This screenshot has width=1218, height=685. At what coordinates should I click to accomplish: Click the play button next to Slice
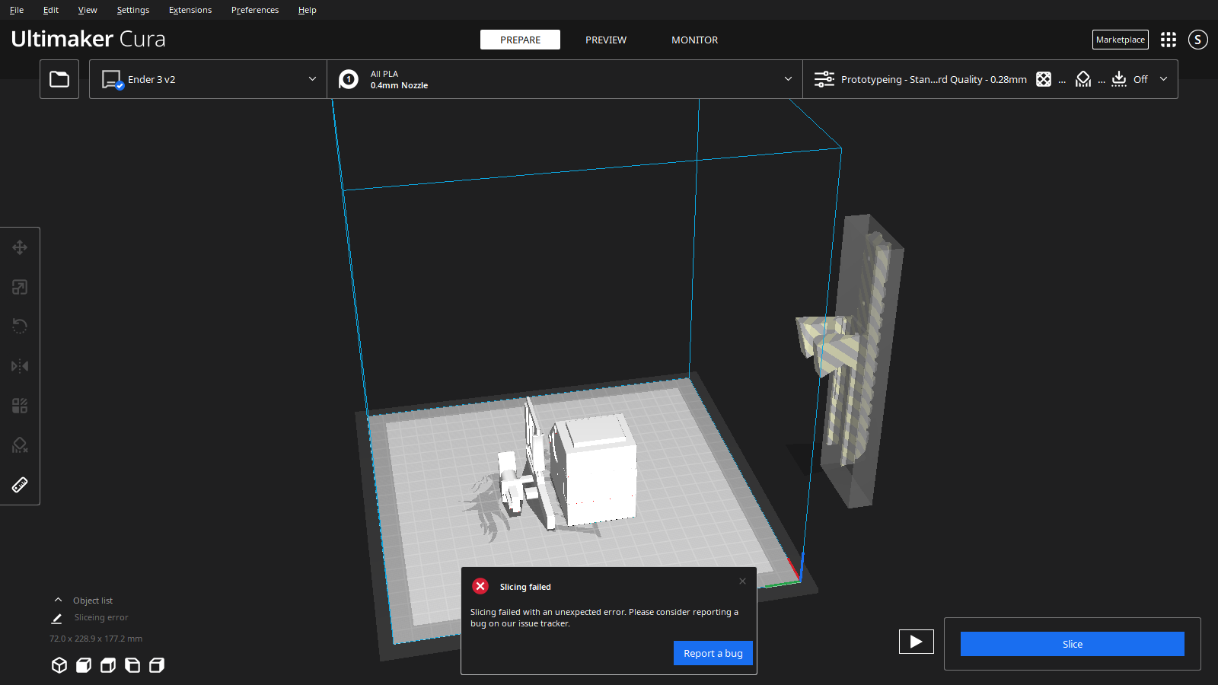(917, 642)
